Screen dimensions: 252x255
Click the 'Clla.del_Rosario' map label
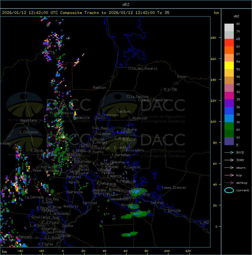pos(143,68)
